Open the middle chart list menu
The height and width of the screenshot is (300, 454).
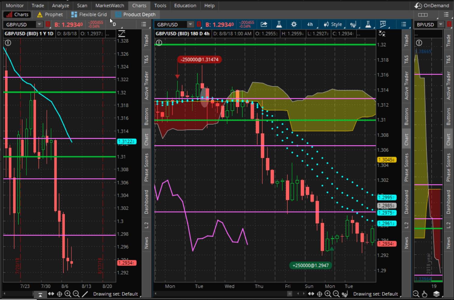coord(404,24)
